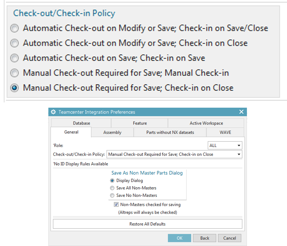Click the gear icon in the dialog title bar

(53, 112)
